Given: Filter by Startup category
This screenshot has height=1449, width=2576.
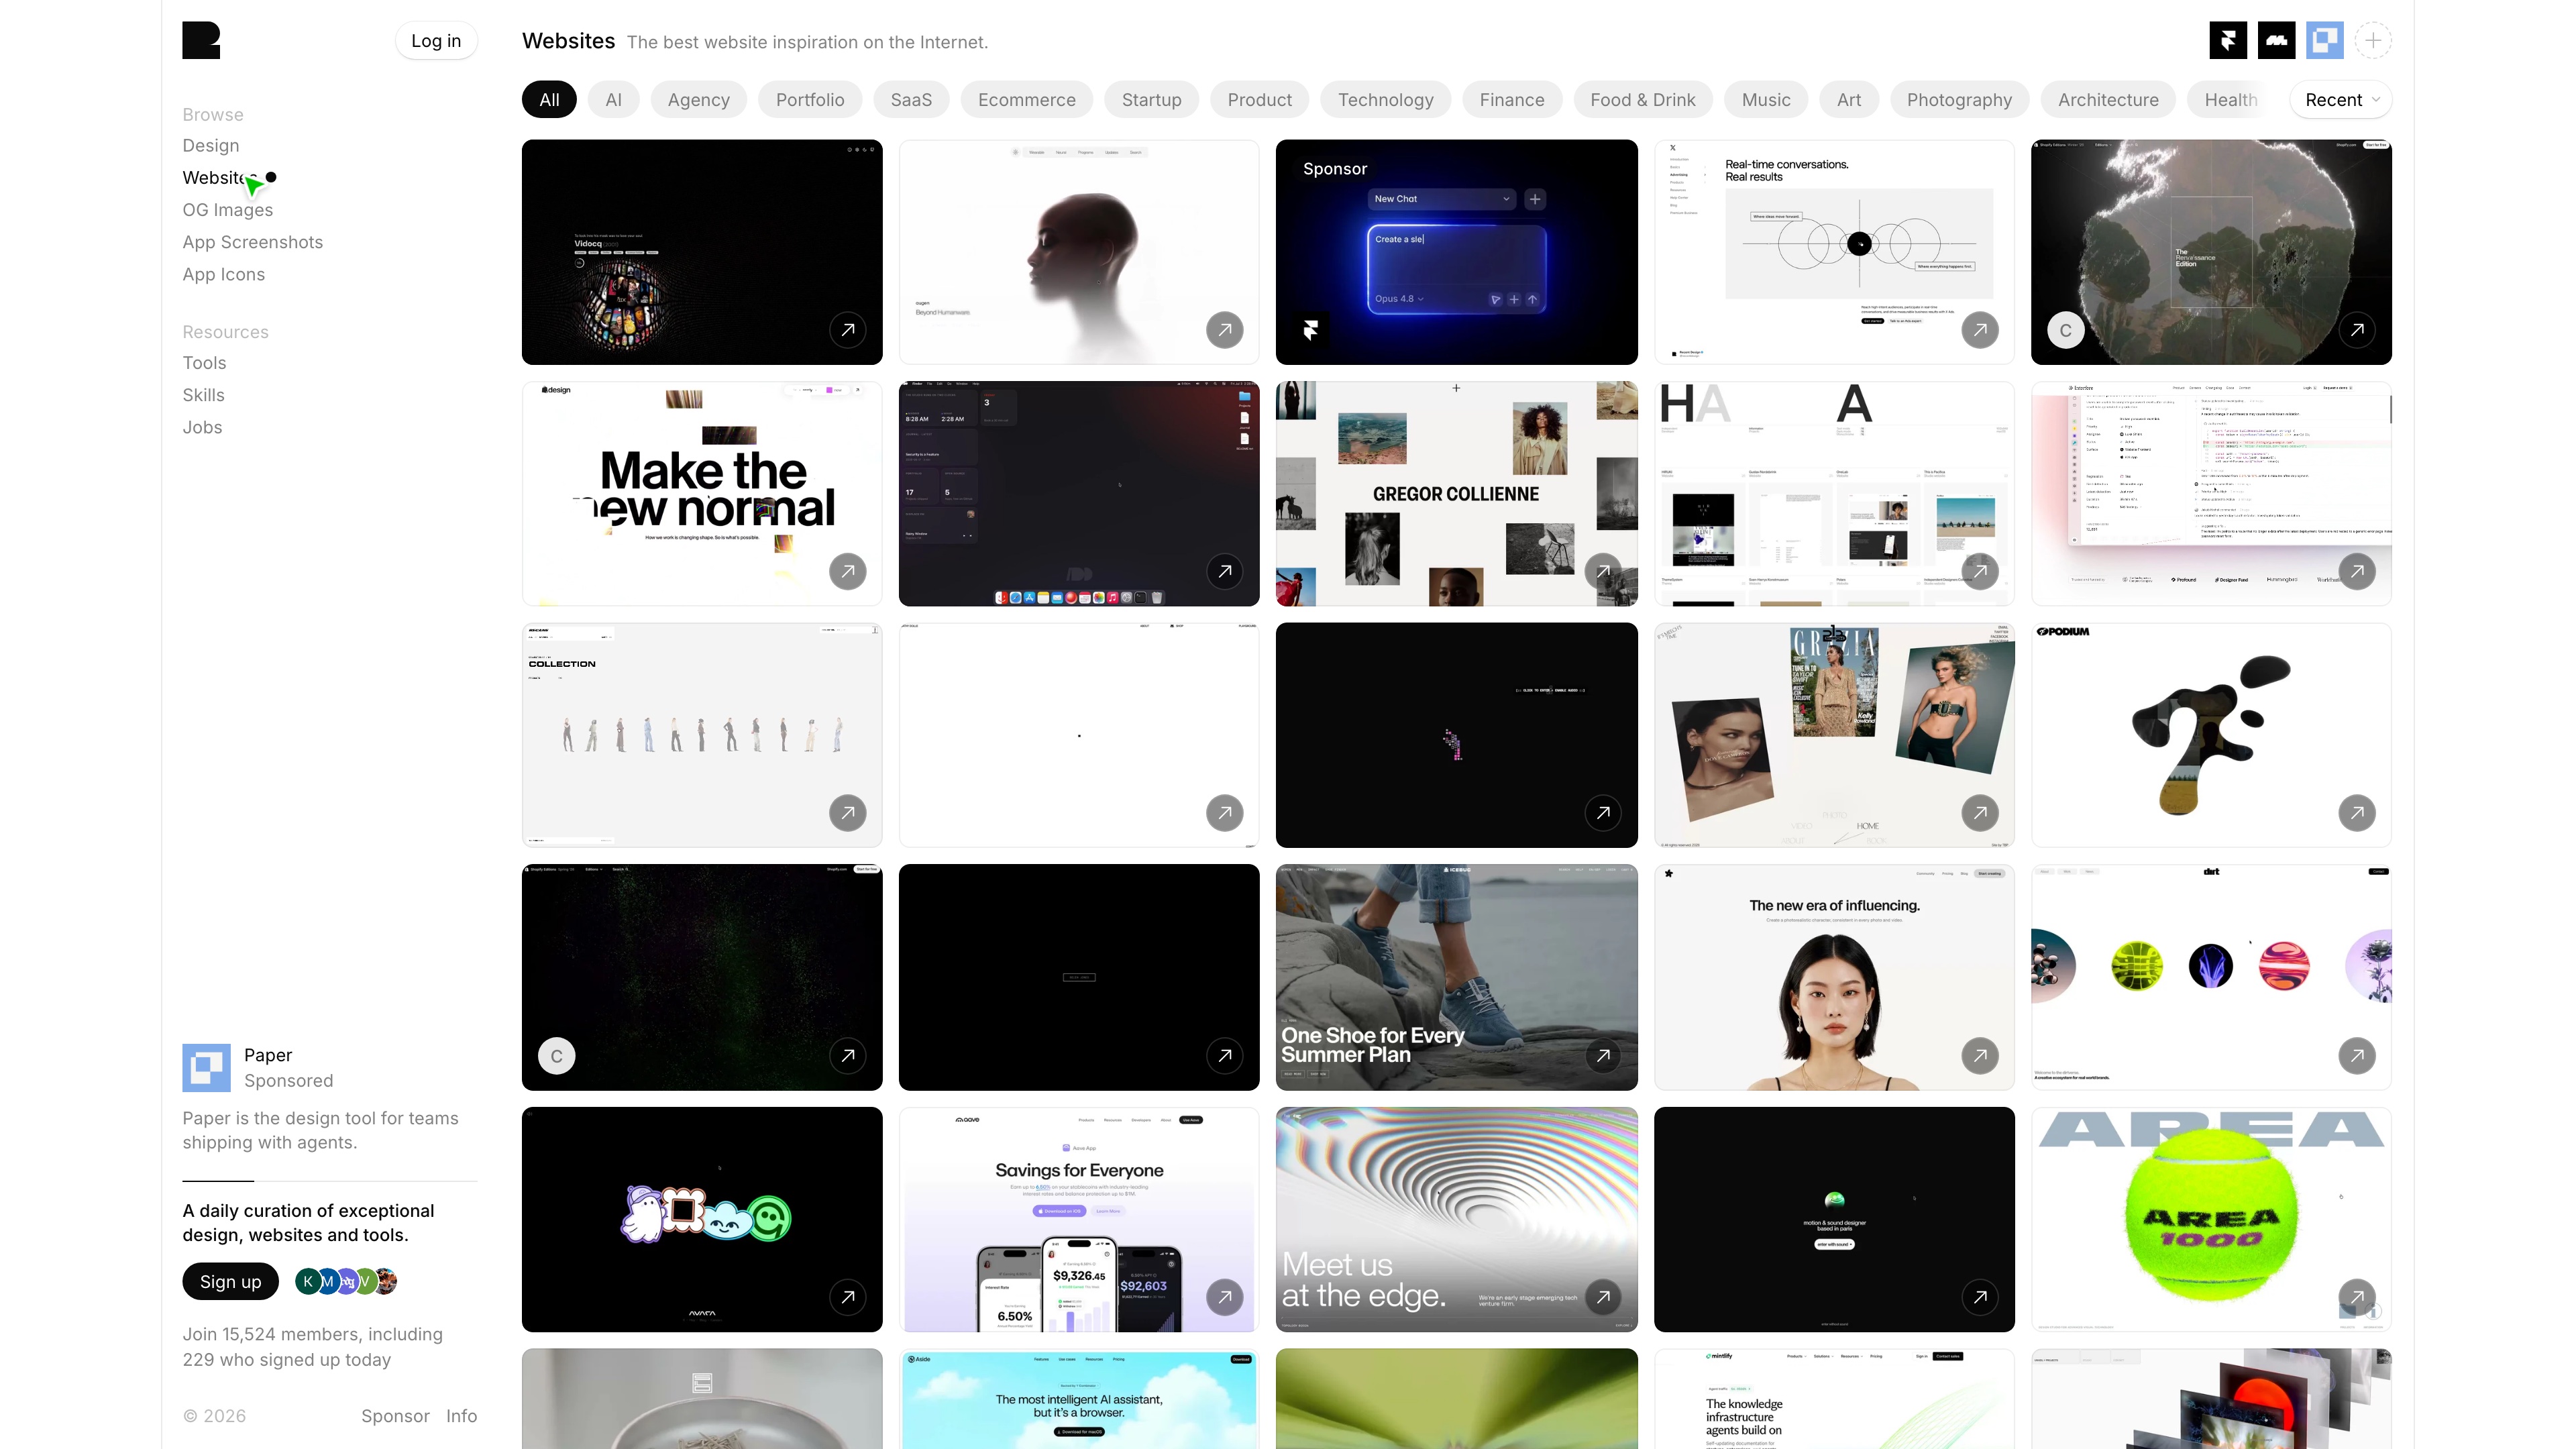Looking at the screenshot, I should 1151,100.
